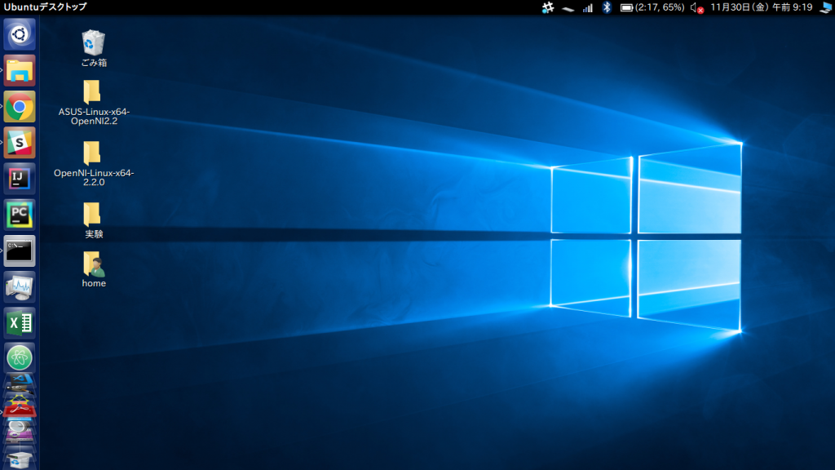This screenshot has width=835, height=470.
Task: Select the OpenNI-Linux-x64-2.2.0 folder
Action: coord(93,153)
